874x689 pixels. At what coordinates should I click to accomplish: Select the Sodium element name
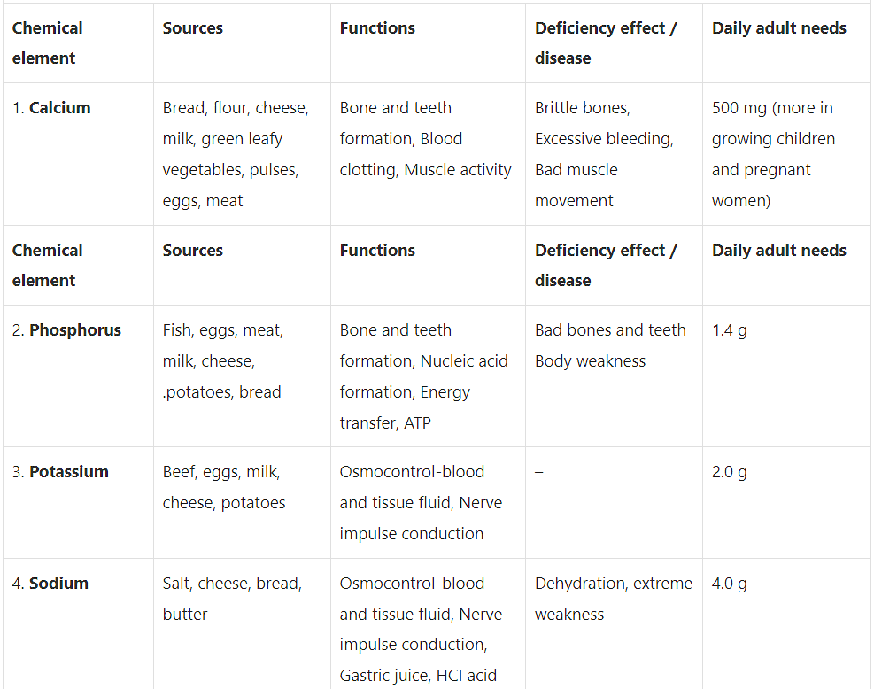pyautogui.click(x=58, y=584)
